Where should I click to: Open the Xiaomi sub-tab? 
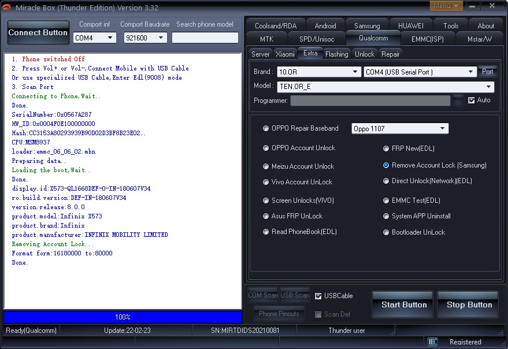[x=285, y=54]
